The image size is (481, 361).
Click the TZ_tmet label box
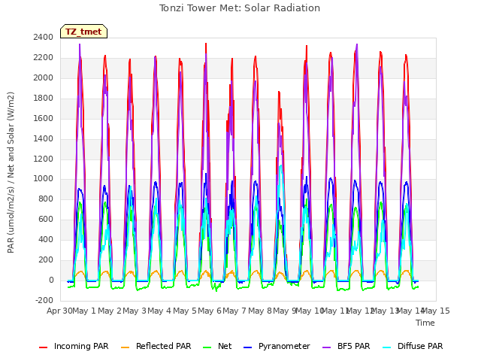point(83,32)
